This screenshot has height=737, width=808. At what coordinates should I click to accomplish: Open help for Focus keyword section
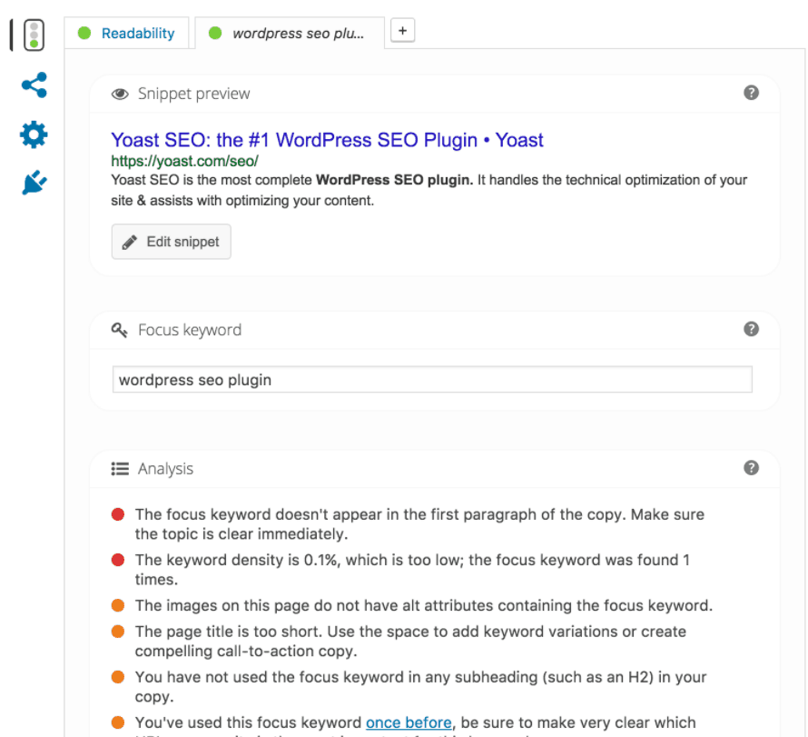(751, 329)
